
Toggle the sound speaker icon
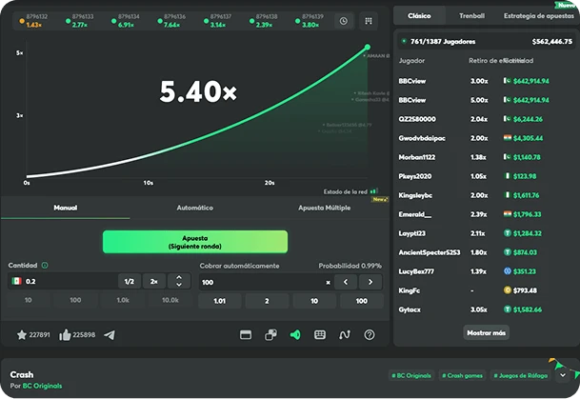pyautogui.click(x=294, y=335)
